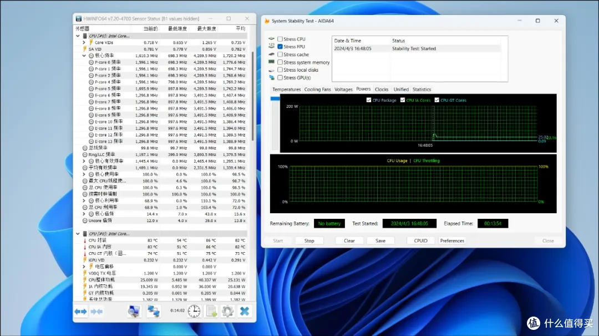Enable the Stress GPU(s) checkbox
This screenshot has height=336, width=599.
click(280, 77)
